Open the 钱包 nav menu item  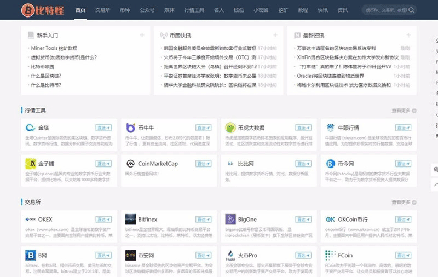click(239, 10)
